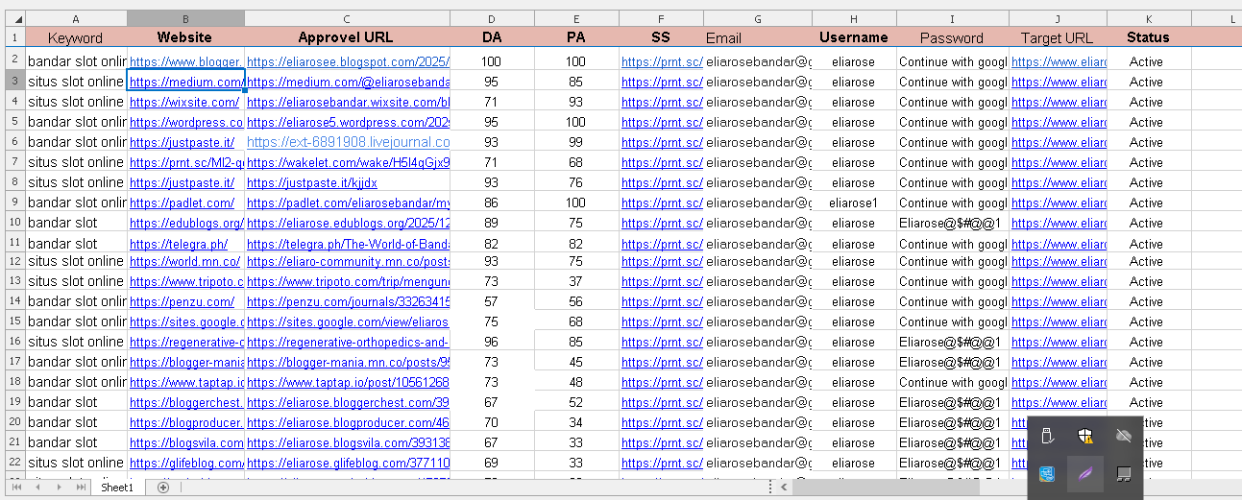
Task: Select the email cell in row 4
Action: click(x=758, y=102)
